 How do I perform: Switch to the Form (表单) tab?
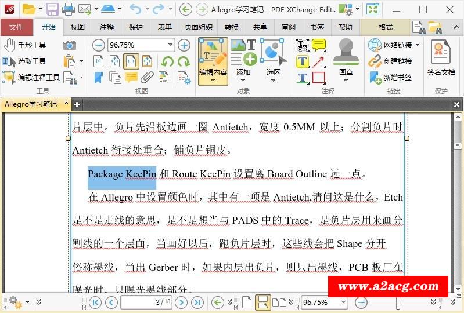pos(164,27)
